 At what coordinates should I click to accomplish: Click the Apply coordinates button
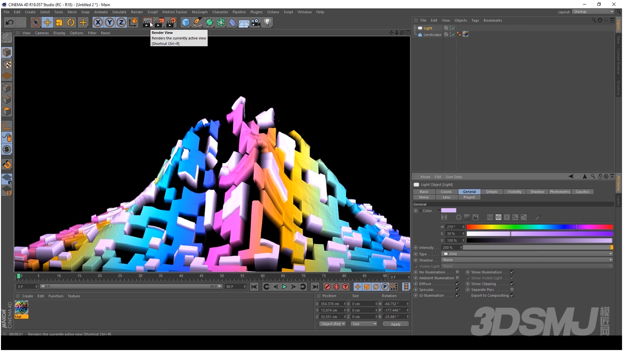395,324
